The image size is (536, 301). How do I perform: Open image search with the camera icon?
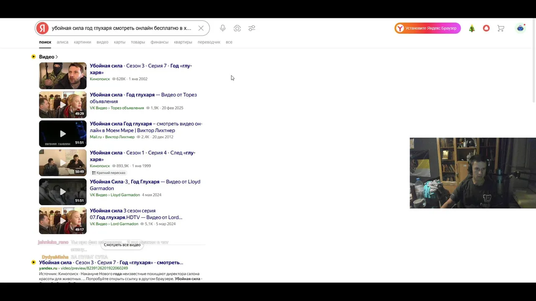237,28
